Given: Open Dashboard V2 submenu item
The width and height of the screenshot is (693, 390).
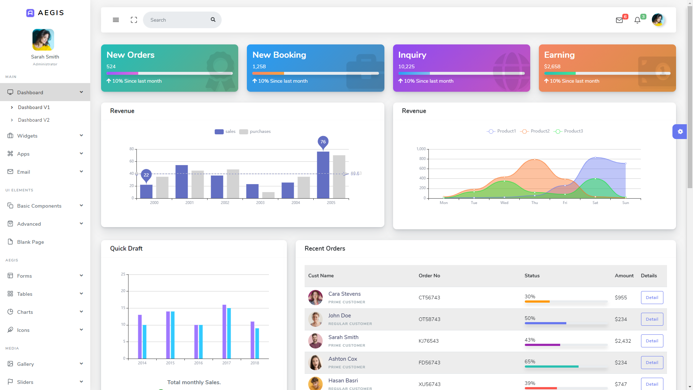Looking at the screenshot, I should click(34, 120).
